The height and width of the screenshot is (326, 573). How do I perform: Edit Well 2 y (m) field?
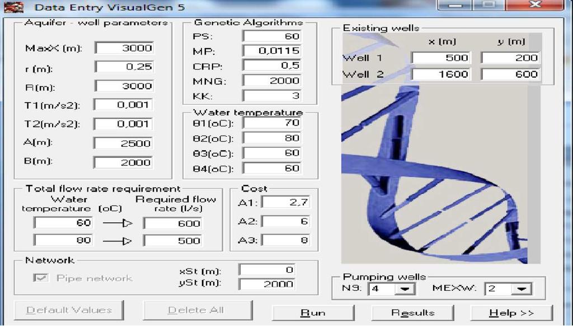pos(510,74)
